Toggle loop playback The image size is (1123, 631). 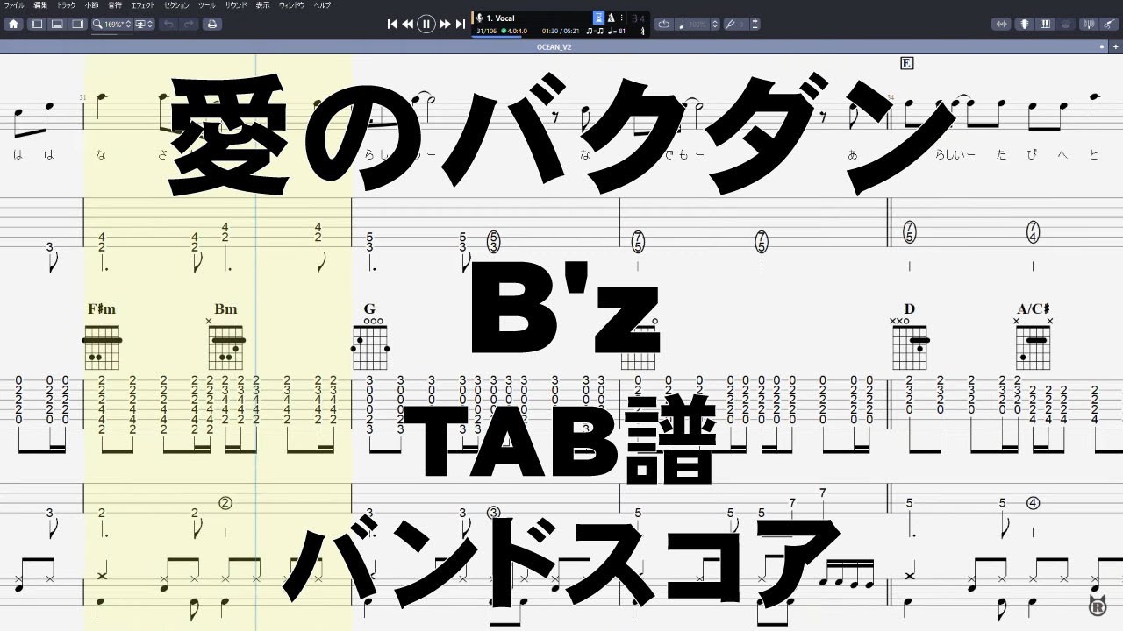(664, 25)
